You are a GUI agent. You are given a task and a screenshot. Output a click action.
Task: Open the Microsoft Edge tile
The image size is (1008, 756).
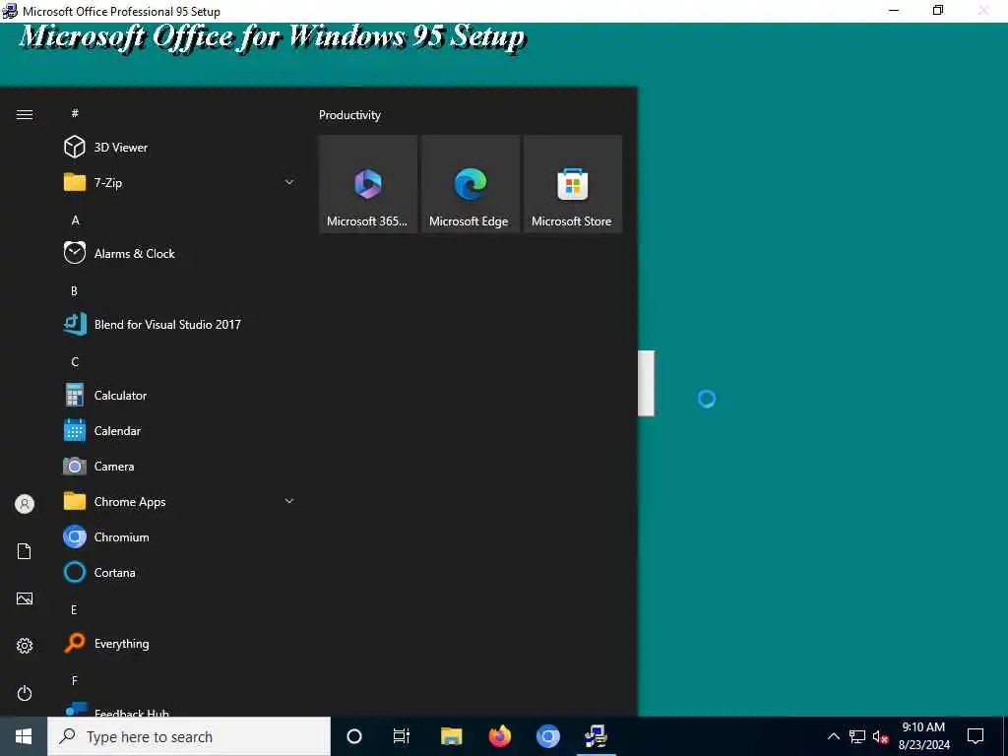pyautogui.click(x=471, y=184)
